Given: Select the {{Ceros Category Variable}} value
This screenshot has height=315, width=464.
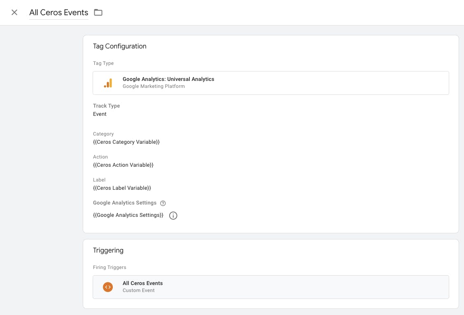Looking at the screenshot, I should (126, 142).
